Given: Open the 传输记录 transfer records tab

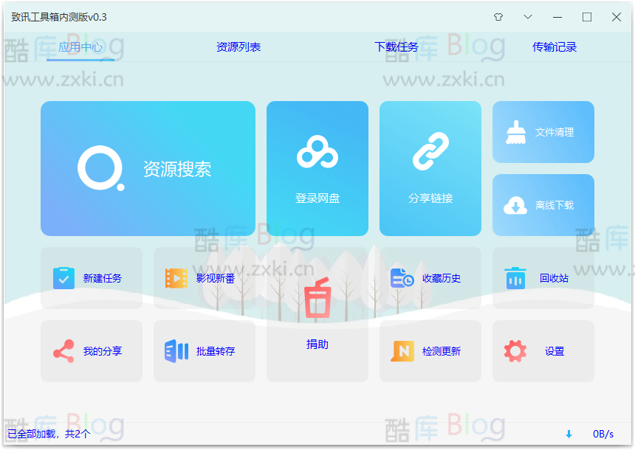Looking at the screenshot, I should [553, 46].
